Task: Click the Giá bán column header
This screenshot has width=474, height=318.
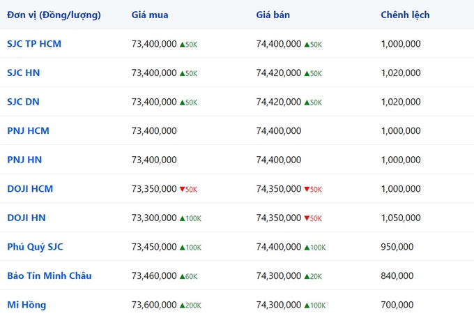Action: tap(273, 15)
